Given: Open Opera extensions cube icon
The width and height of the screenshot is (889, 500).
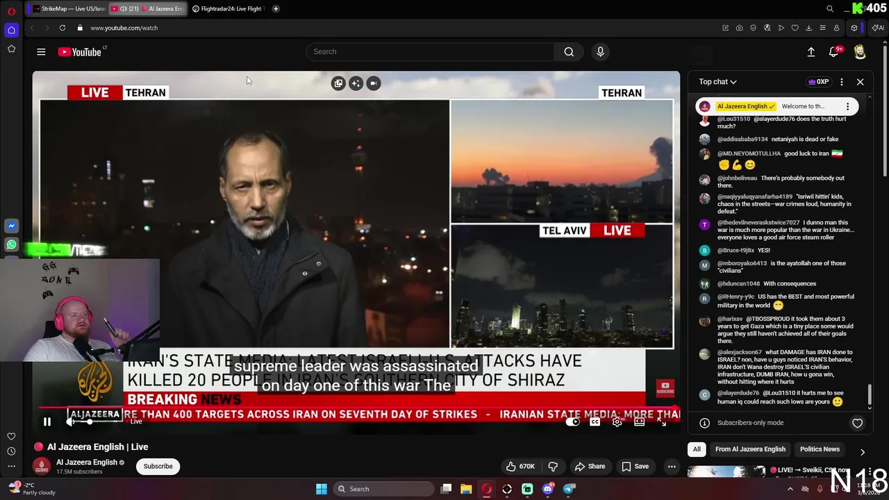Looking at the screenshot, I should click(854, 28).
